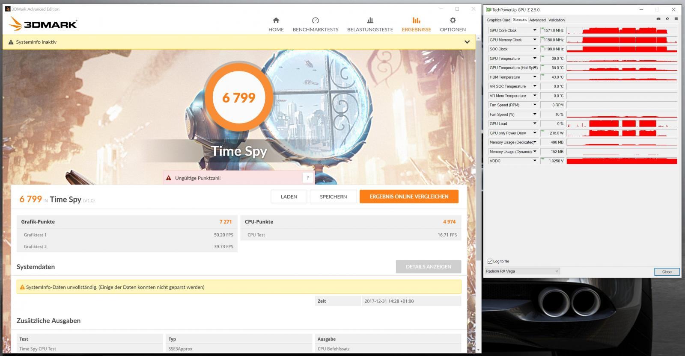Click the LADEN button
The image size is (685, 356).
coord(289,197)
